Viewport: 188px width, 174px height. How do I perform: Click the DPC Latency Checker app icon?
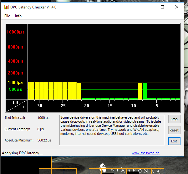6,7
